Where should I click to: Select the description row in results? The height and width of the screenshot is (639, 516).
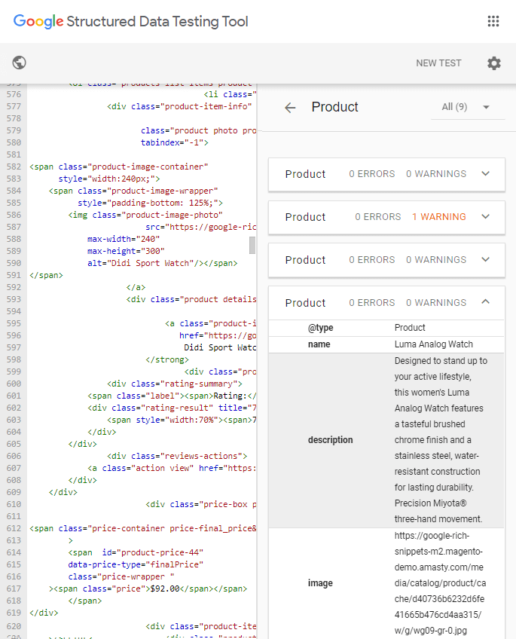tap(386, 440)
